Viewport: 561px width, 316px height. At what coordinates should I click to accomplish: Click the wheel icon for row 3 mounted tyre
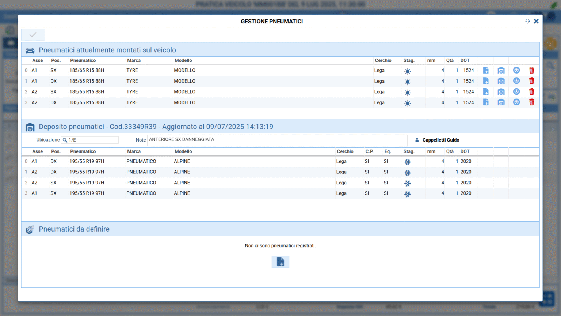pos(516,102)
